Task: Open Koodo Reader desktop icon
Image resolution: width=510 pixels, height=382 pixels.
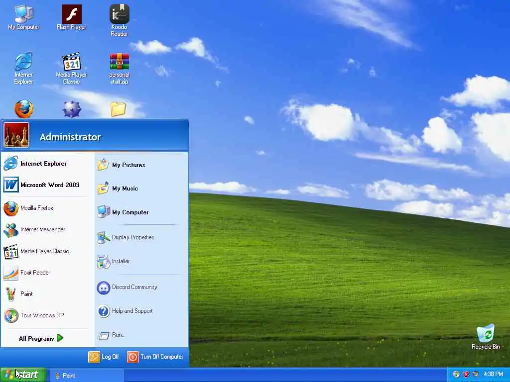Action: point(119,20)
